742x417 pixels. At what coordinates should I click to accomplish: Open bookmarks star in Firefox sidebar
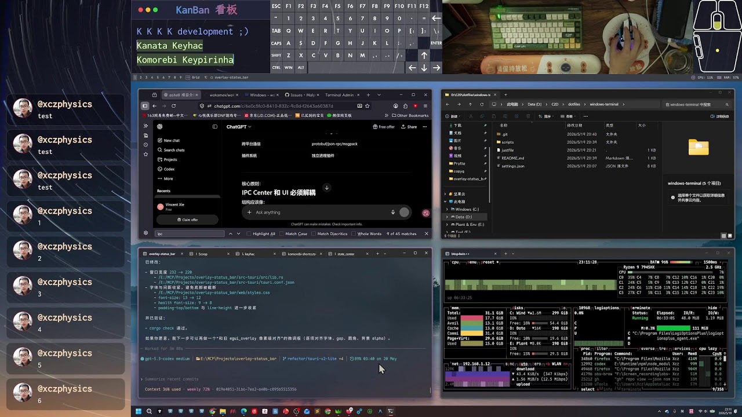pos(146,154)
